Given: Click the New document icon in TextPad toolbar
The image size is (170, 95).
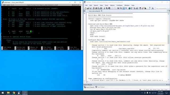Looking at the screenshot, I should click(x=86, y=8).
